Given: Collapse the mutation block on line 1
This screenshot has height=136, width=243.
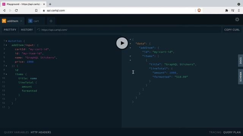Looking at the screenshot, I should coord(6,41).
